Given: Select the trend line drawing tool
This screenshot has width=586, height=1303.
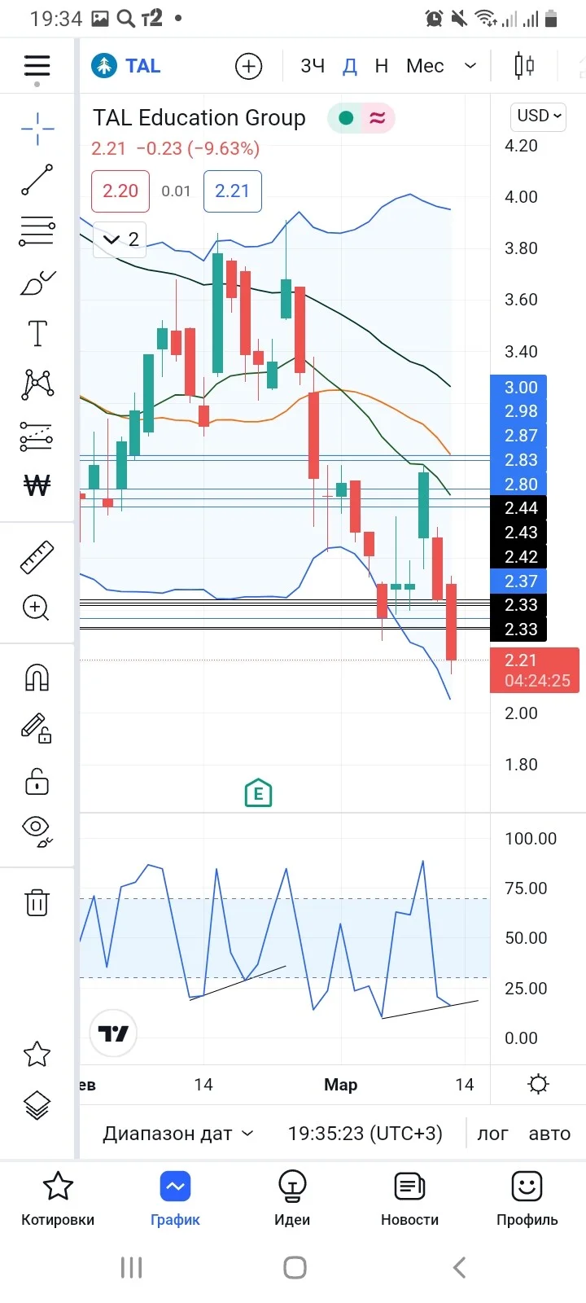Looking at the screenshot, I should tap(37, 180).
